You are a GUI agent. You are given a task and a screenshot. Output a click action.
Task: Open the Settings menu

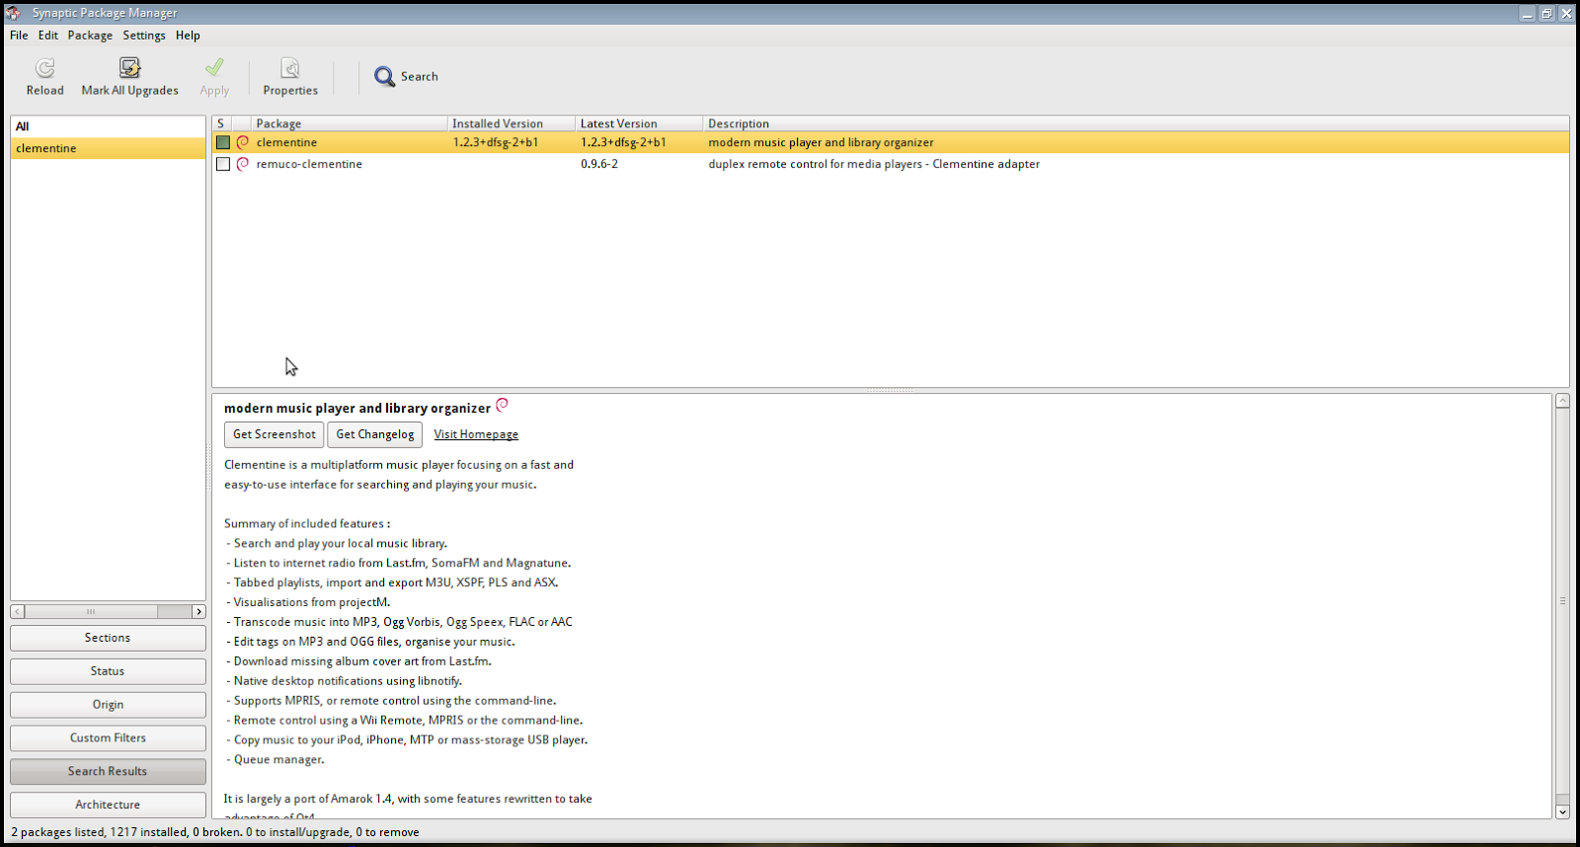144,35
